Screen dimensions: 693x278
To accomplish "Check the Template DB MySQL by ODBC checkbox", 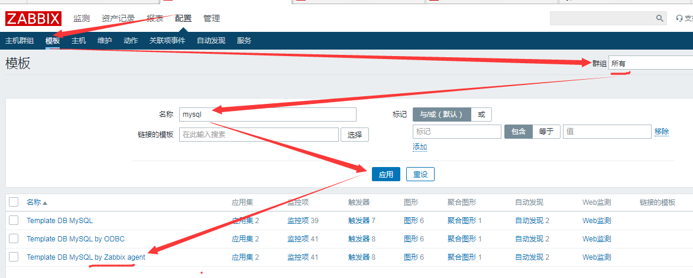I will click(x=14, y=238).
